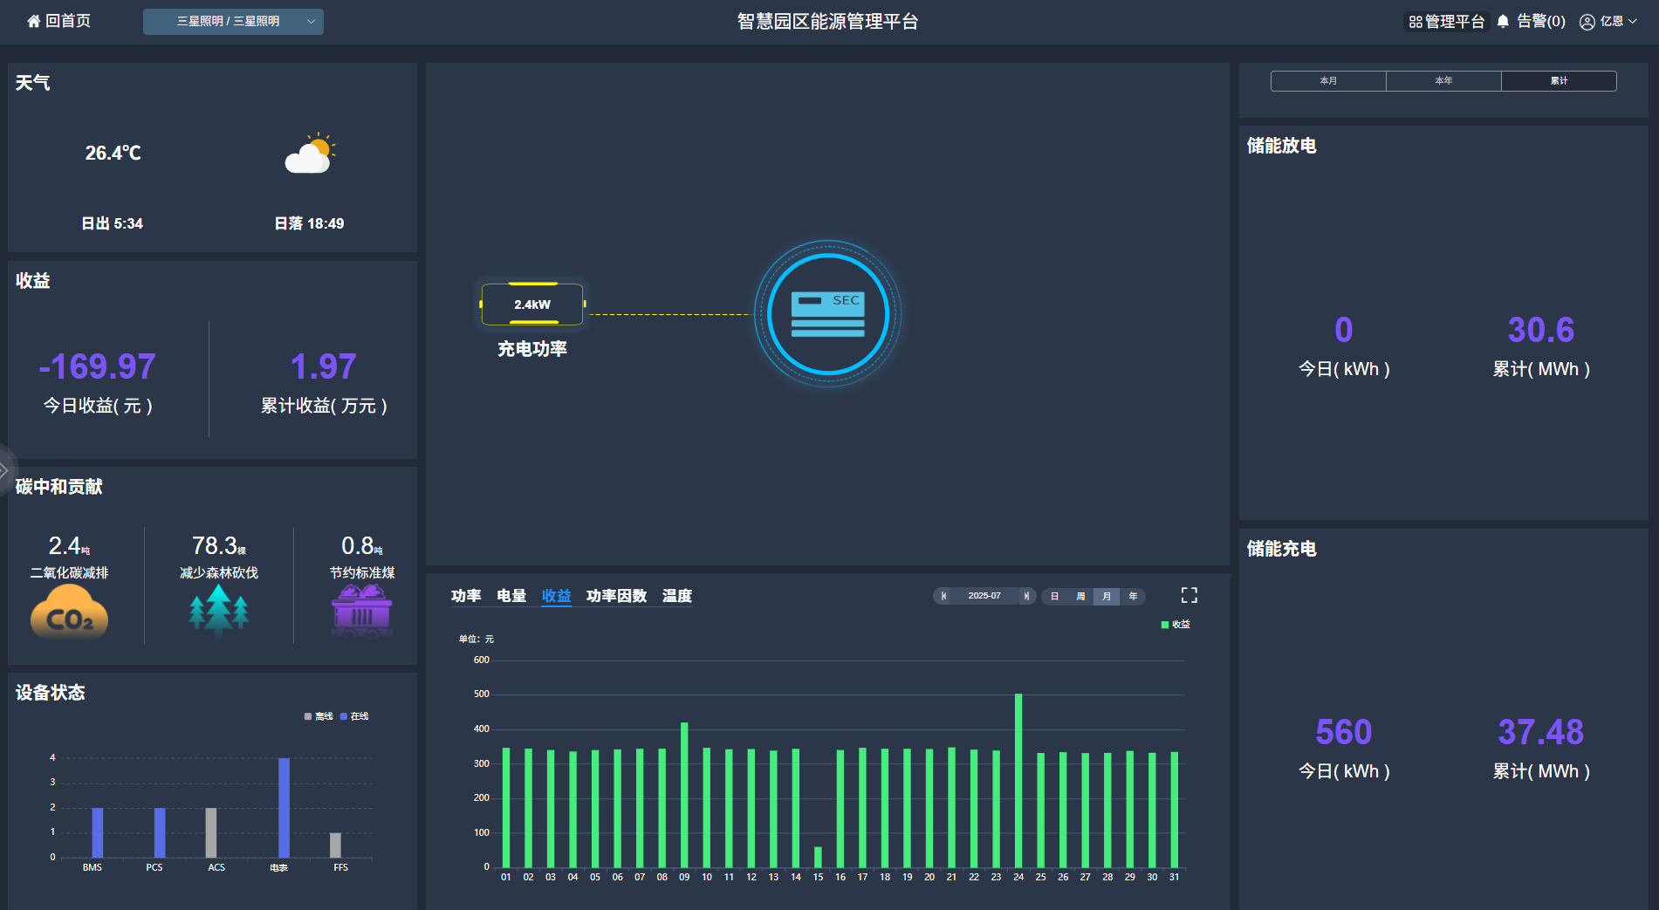Toggle the 离线 legend in device status

click(x=319, y=716)
